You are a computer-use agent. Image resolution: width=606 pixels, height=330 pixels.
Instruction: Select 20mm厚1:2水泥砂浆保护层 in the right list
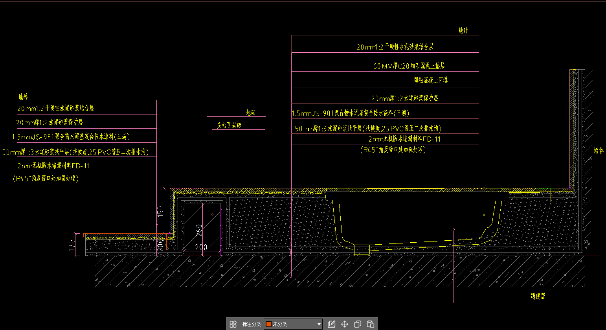pyautogui.click(x=404, y=98)
